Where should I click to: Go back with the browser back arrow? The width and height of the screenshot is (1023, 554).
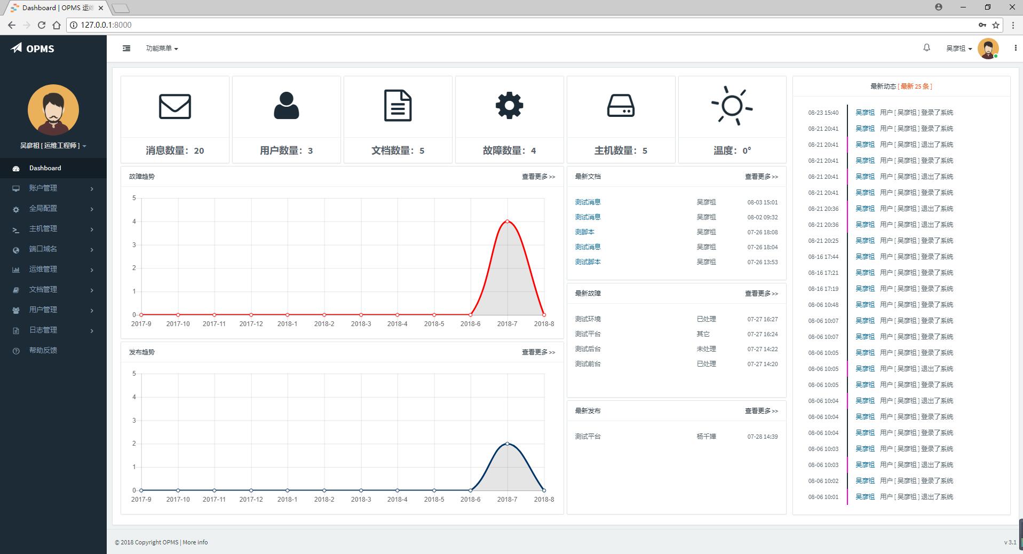click(x=12, y=25)
